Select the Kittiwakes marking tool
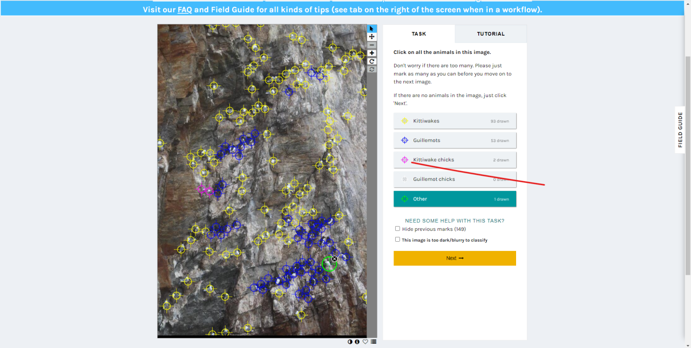The width and height of the screenshot is (691, 348). (x=455, y=121)
